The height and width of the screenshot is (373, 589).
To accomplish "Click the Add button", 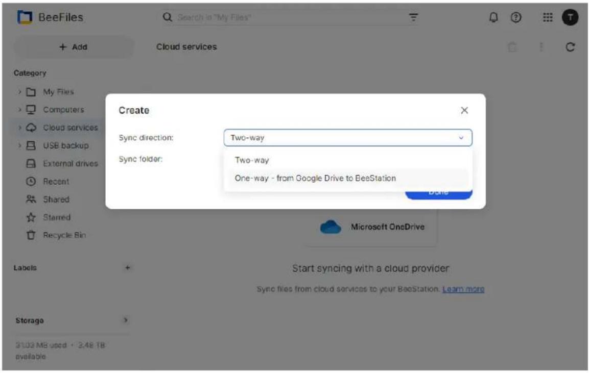I will click(x=74, y=47).
